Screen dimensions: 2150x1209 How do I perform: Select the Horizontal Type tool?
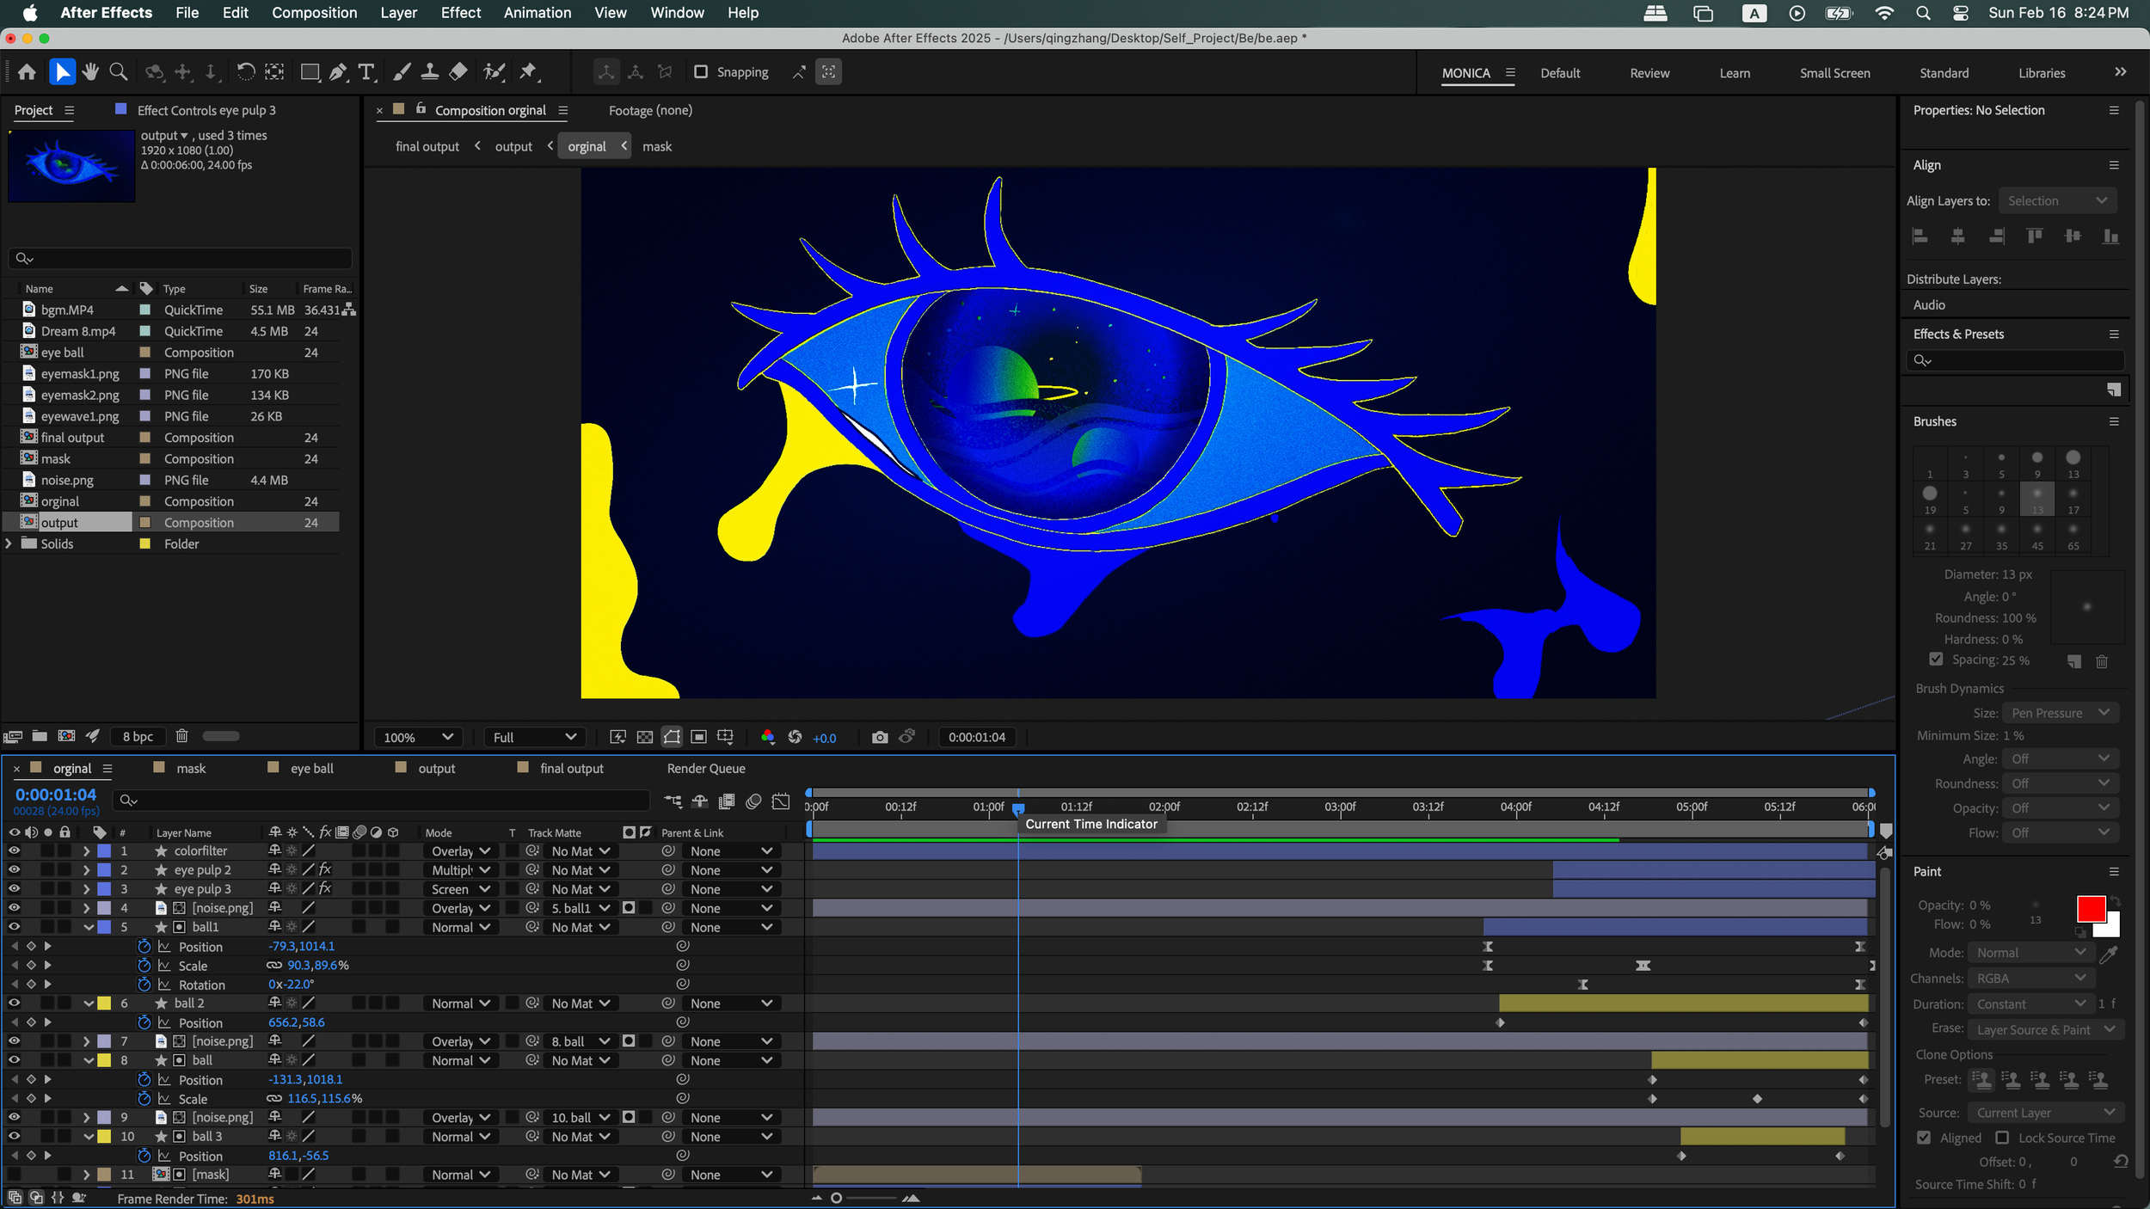(x=366, y=72)
